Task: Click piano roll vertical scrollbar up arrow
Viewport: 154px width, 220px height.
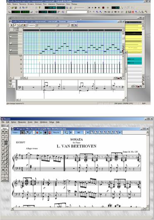Action: [x=123, y=33]
